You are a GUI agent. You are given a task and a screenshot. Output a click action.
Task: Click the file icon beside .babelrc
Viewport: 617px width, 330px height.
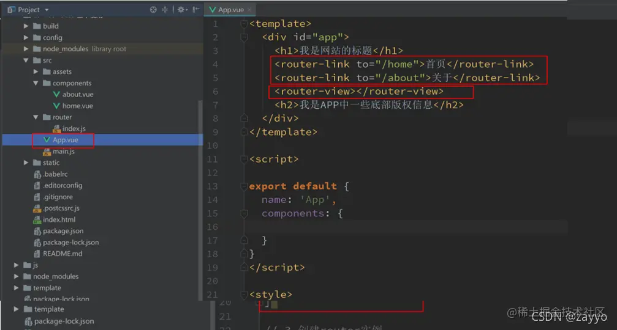tap(37, 174)
